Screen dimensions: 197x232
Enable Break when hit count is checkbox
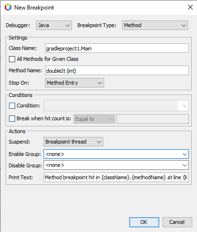click(12, 118)
